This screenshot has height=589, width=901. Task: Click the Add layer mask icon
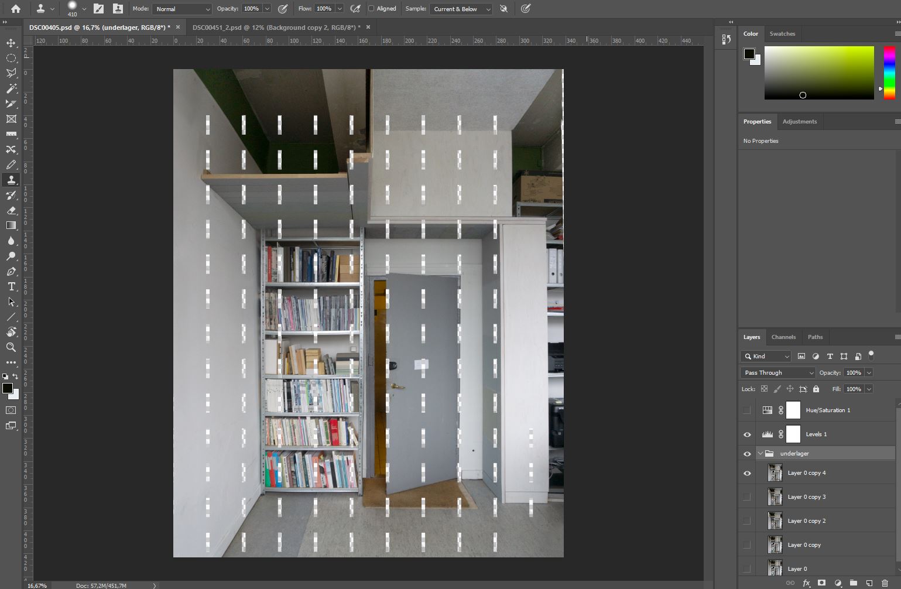[822, 583]
